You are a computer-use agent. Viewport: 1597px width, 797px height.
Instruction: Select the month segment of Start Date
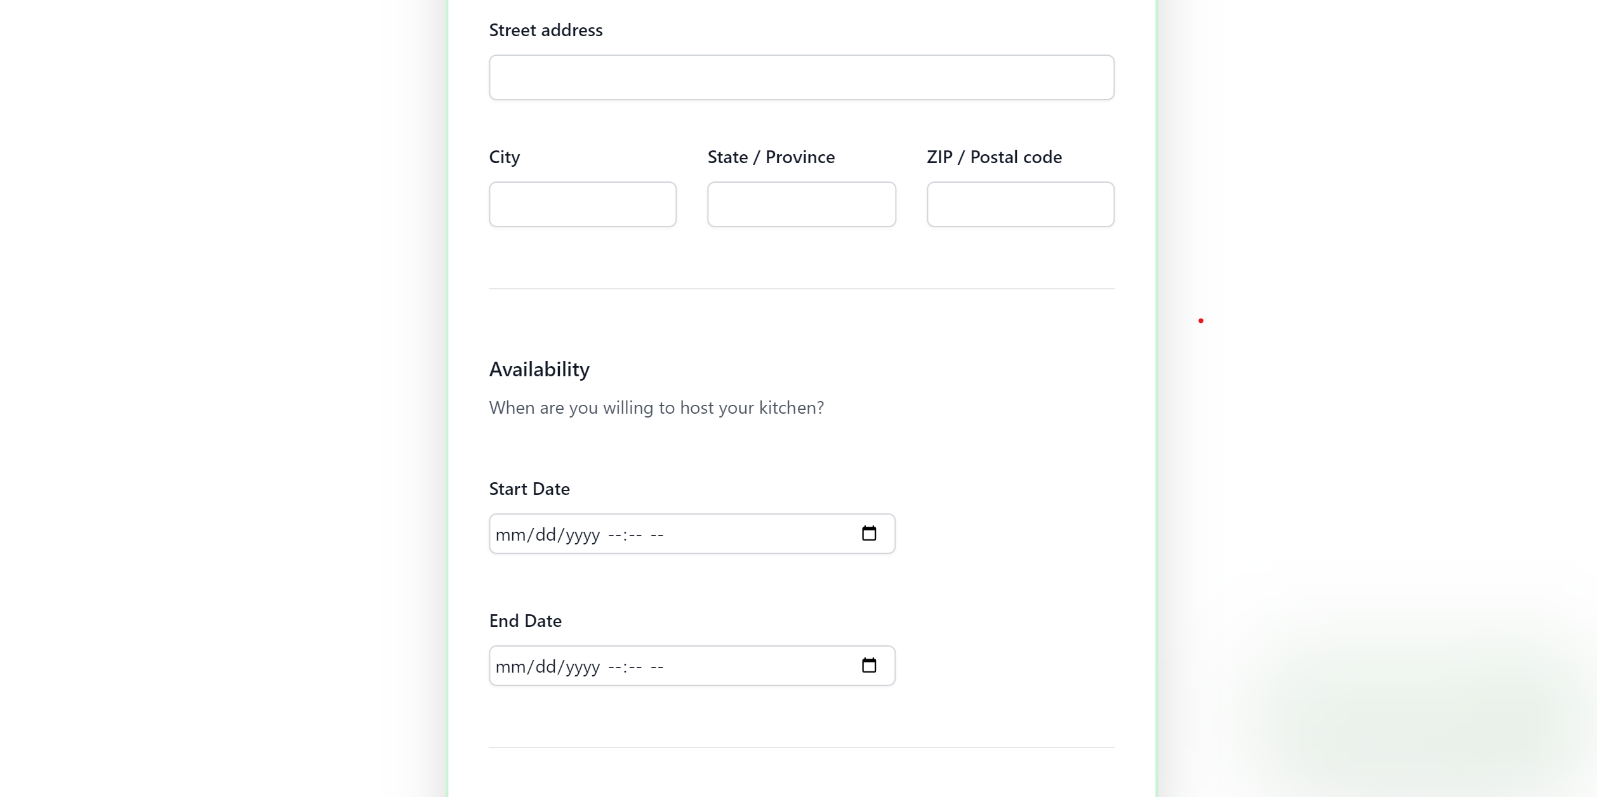[509, 535]
